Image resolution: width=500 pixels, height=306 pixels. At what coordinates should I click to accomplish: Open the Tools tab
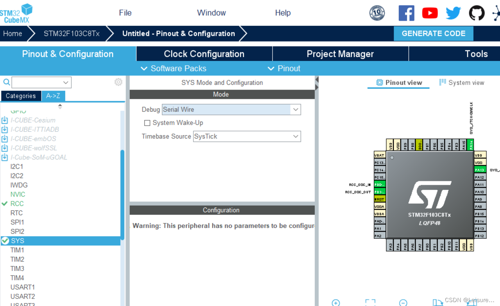[x=455, y=54]
